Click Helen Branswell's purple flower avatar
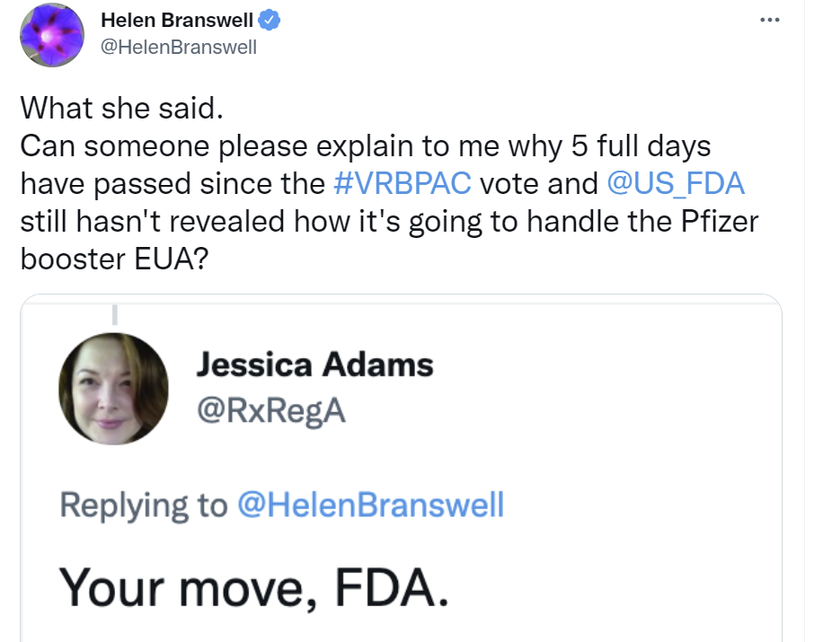This screenshot has width=814, height=642. click(52, 35)
